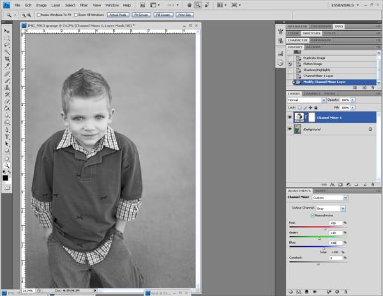Select the Ellipse shape tool
This screenshot has width=383, height=296.
6,151
